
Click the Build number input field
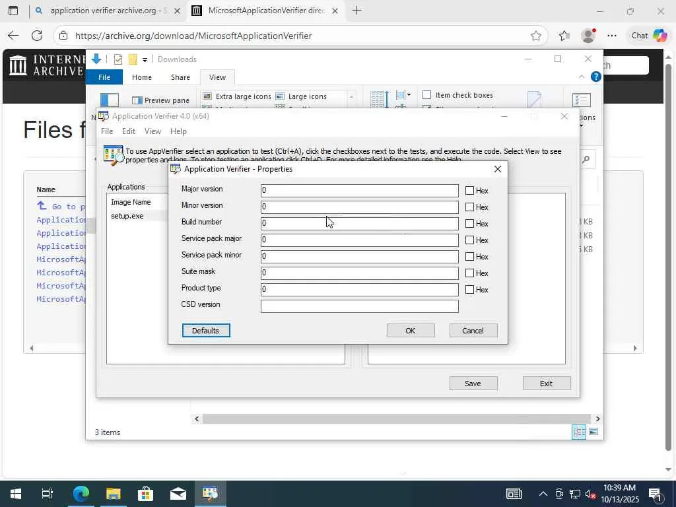[360, 223]
